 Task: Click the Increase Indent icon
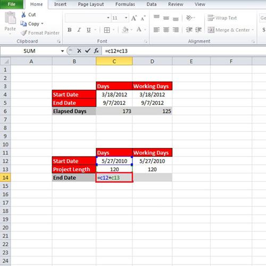[x=198, y=30]
